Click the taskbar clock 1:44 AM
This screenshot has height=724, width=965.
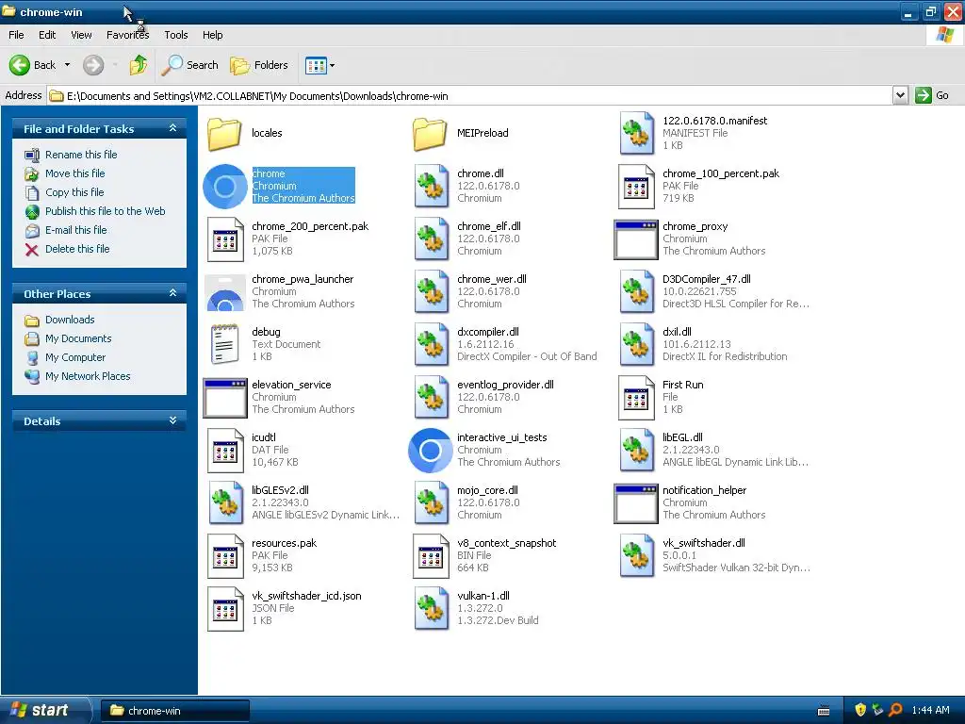coord(930,711)
